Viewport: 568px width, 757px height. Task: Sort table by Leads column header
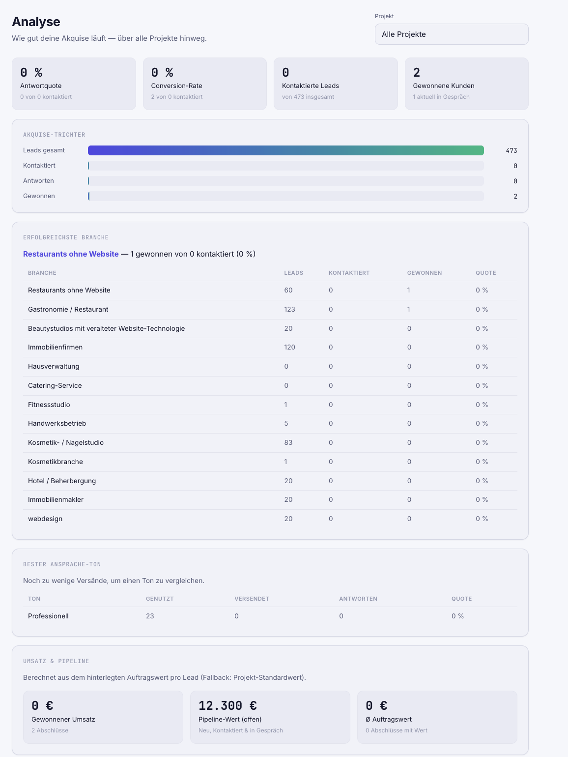[x=293, y=273]
